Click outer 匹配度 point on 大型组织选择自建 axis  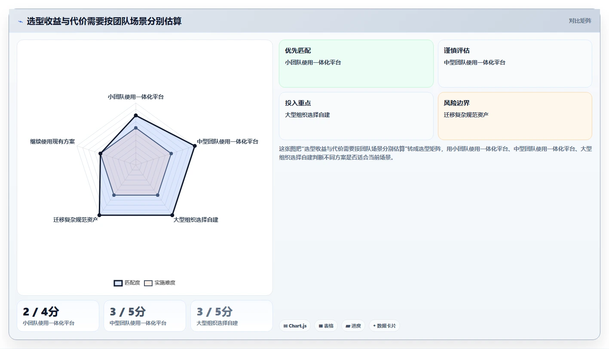coord(172,214)
